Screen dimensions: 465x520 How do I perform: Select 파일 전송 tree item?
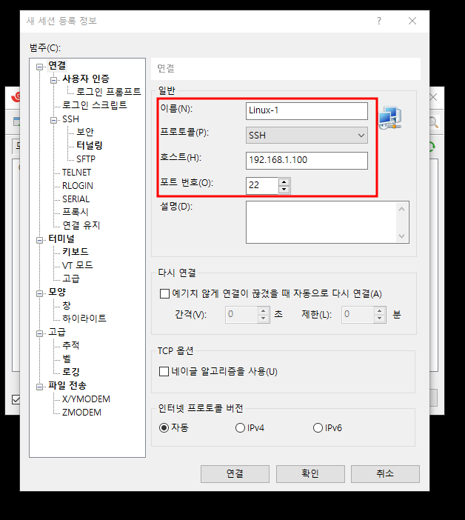click(67, 385)
